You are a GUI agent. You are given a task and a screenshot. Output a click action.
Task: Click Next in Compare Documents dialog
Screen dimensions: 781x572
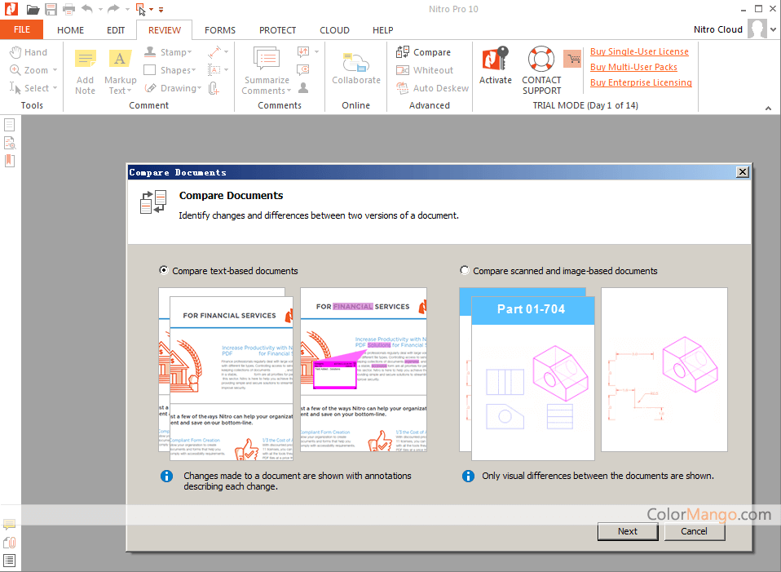point(628,531)
